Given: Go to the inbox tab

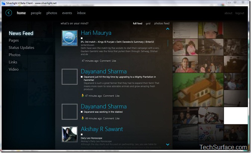Looking at the screenshot, I should click(x=81, y=13).
